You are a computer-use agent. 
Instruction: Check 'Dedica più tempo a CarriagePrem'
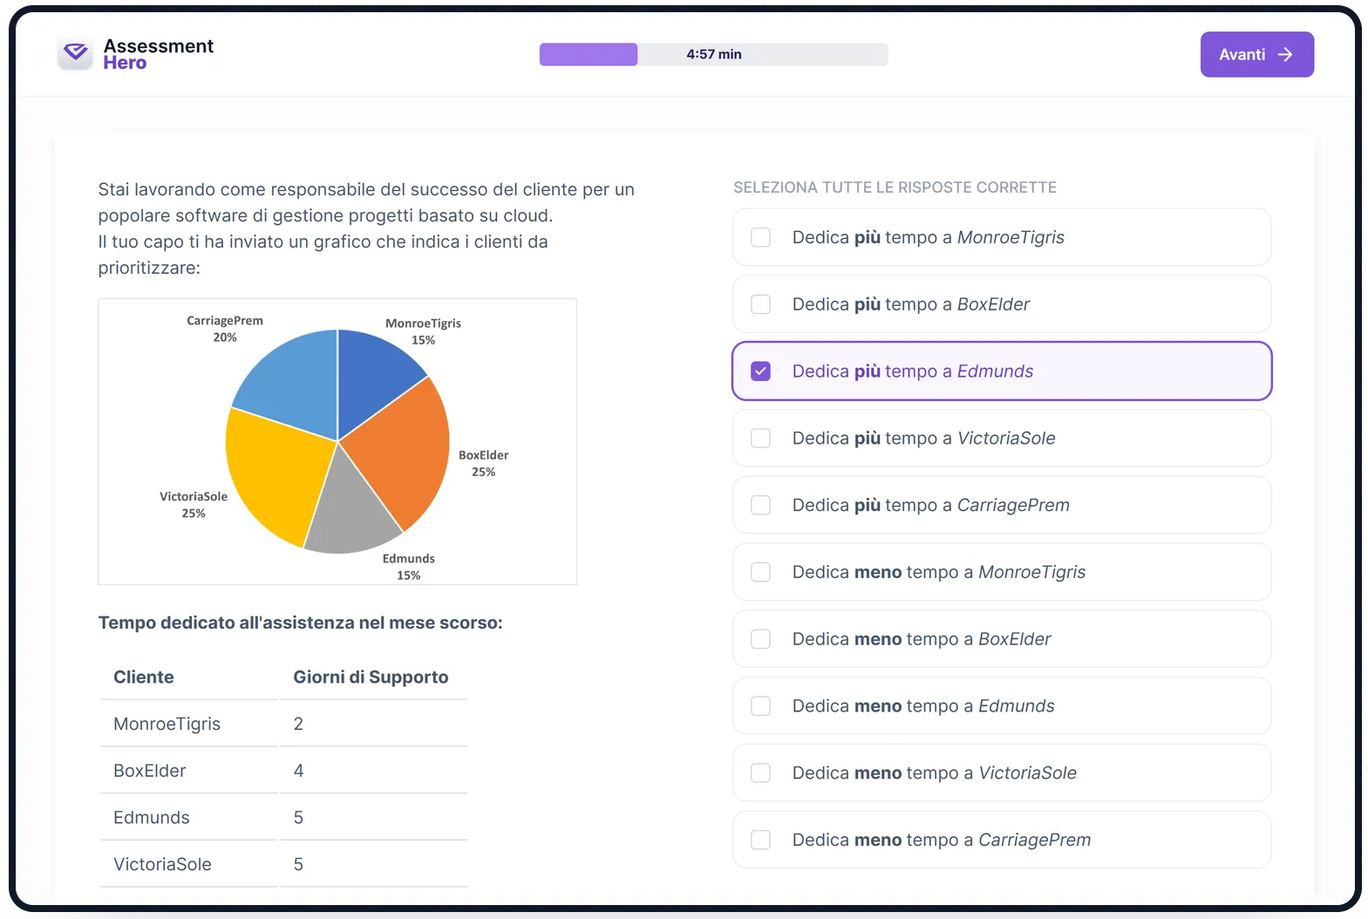[x=761, y=505]
